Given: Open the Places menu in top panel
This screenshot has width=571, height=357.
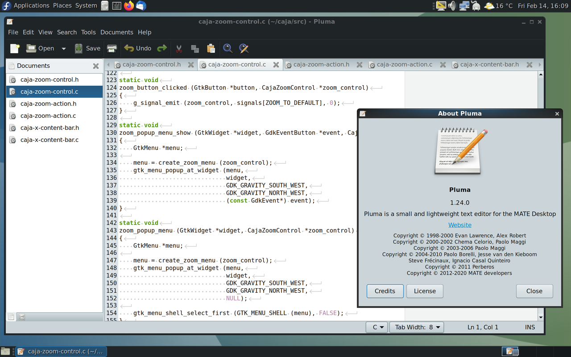Looking at the screenshot, I should 62,6.
